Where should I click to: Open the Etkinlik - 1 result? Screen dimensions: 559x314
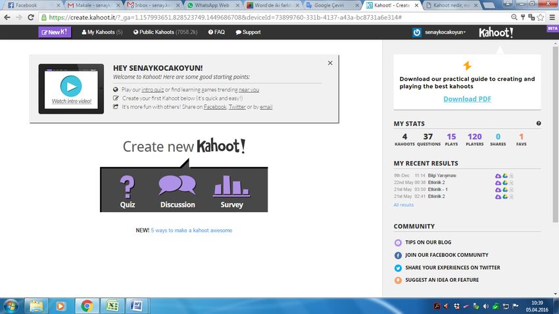(438, 189)
